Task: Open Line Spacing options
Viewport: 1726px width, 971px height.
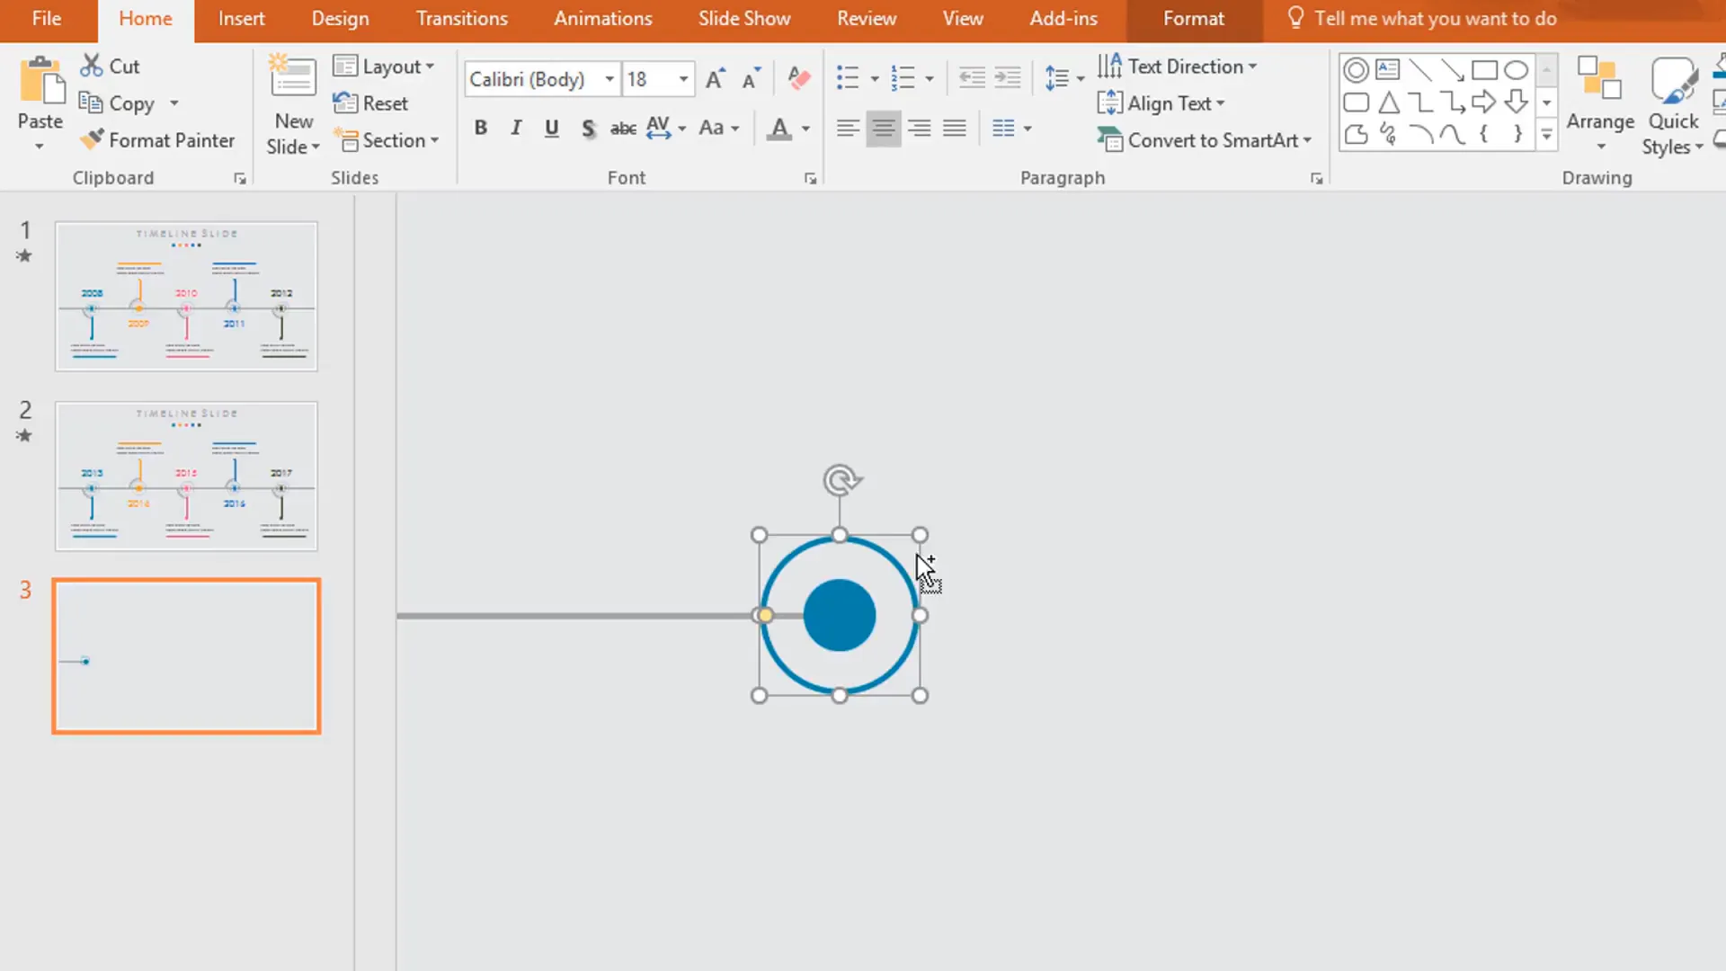Action: point(1063,79)
